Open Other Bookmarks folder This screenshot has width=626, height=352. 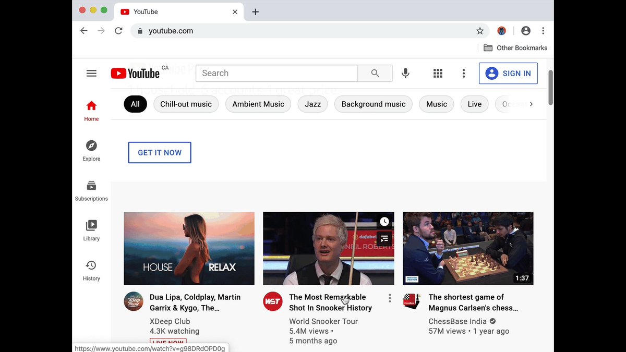click(x=515, y=48)
